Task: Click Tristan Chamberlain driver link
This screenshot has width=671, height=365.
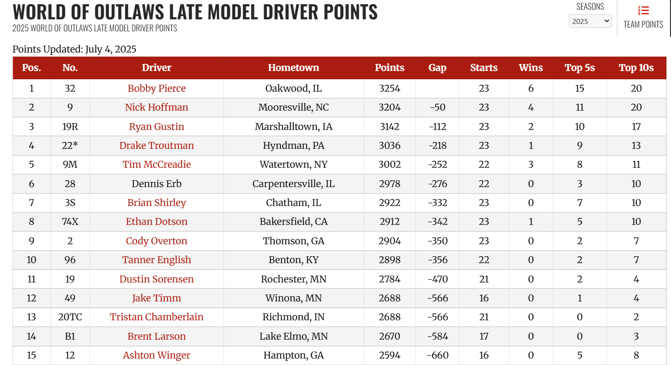Action: (157, 317)
